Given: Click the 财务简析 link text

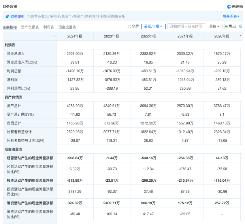Looking at the screenshot, I should [x=17, y=17].
